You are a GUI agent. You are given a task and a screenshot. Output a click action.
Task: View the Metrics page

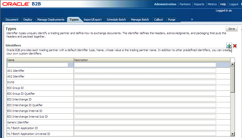click(x=212, y=4)
